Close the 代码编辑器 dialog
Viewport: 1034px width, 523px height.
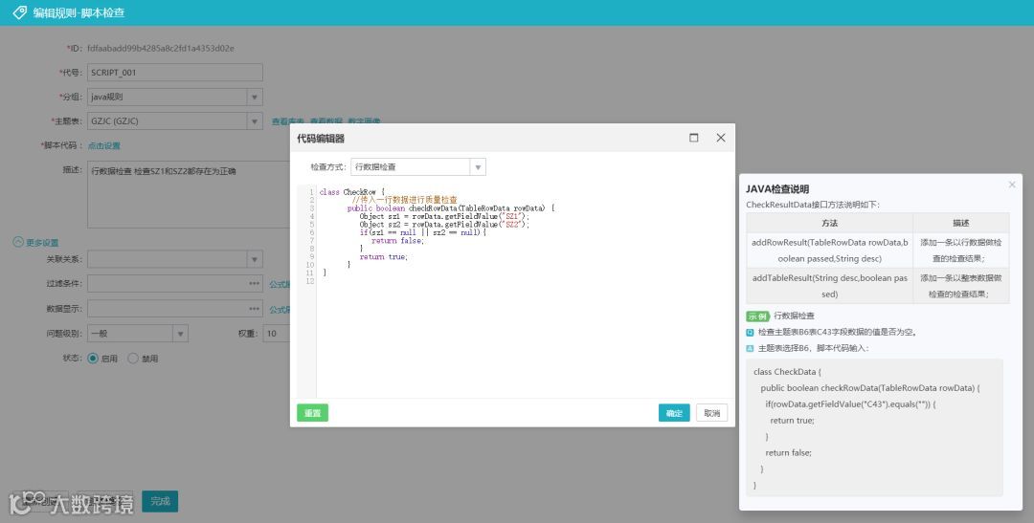coord(721,138)
